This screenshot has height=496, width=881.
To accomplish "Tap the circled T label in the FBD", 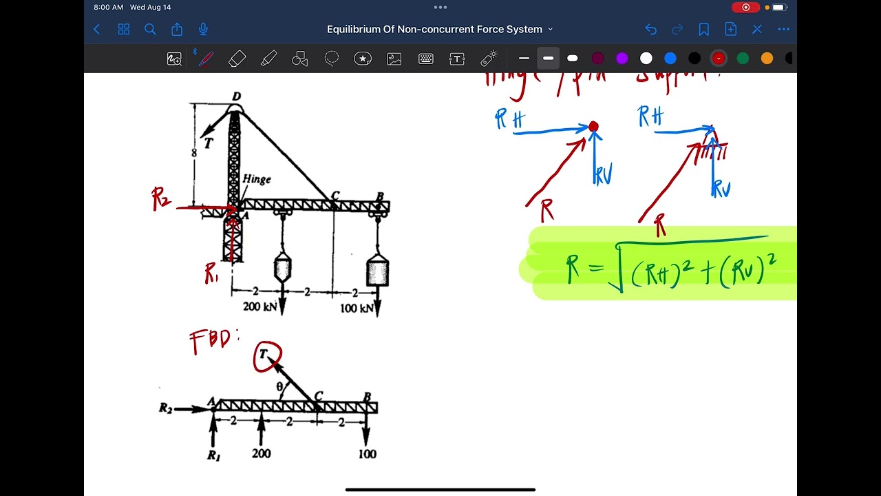I will pyautogui.click(x=267, y=357).
